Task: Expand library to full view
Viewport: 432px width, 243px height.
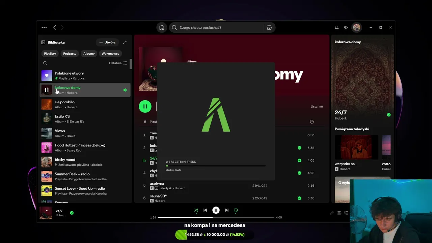Action: pos(125,42)
